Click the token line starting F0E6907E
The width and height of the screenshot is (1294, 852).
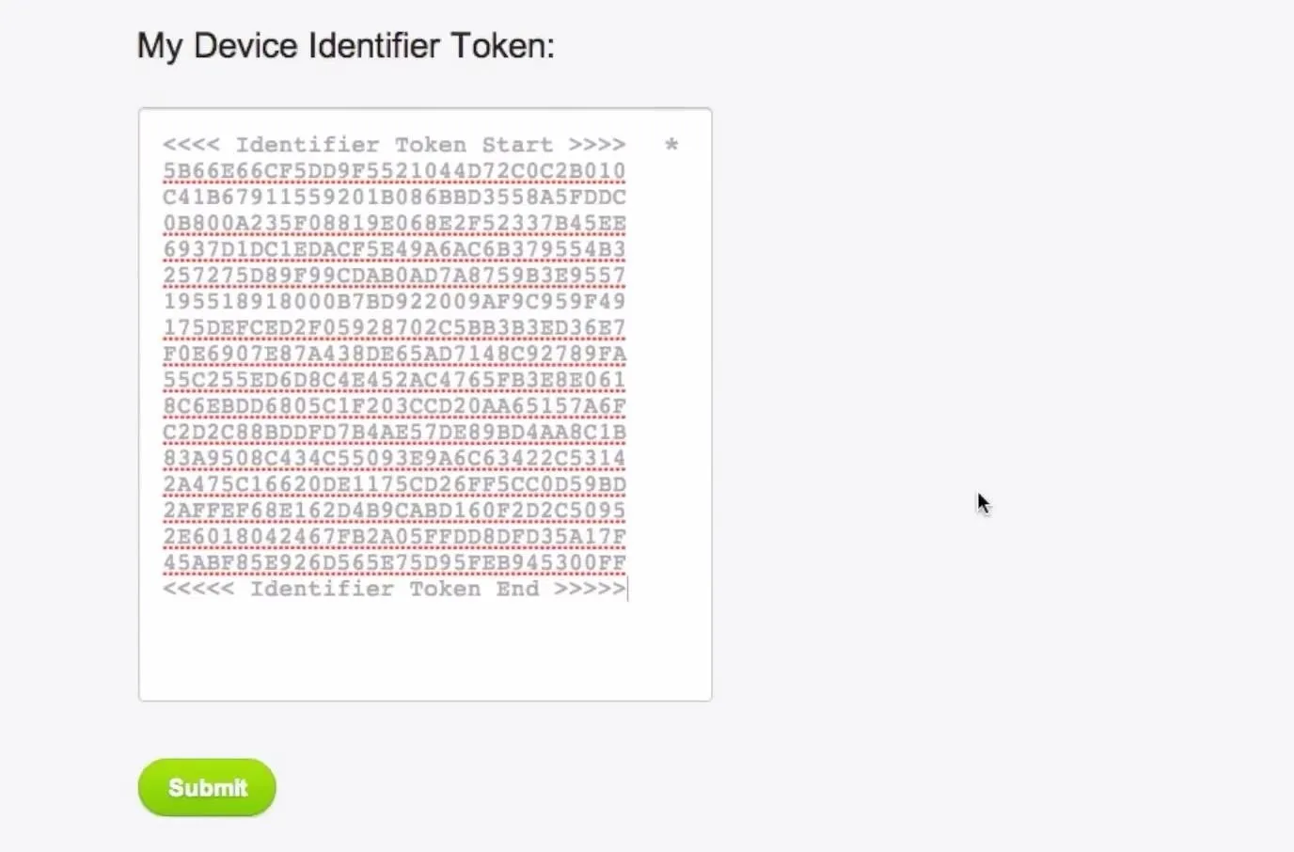click(394, 354)
